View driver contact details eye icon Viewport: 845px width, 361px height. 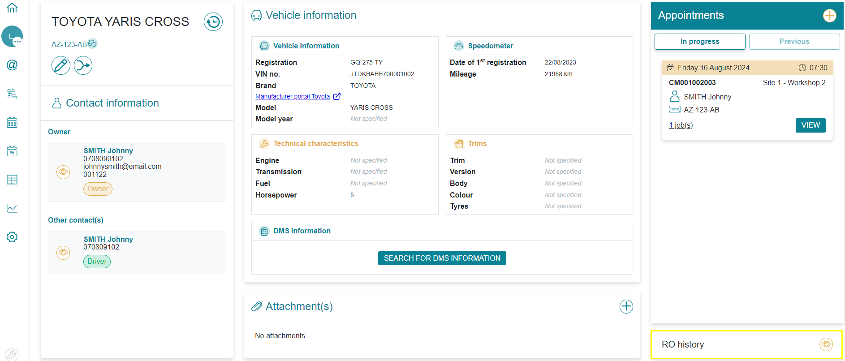[63, 253]
